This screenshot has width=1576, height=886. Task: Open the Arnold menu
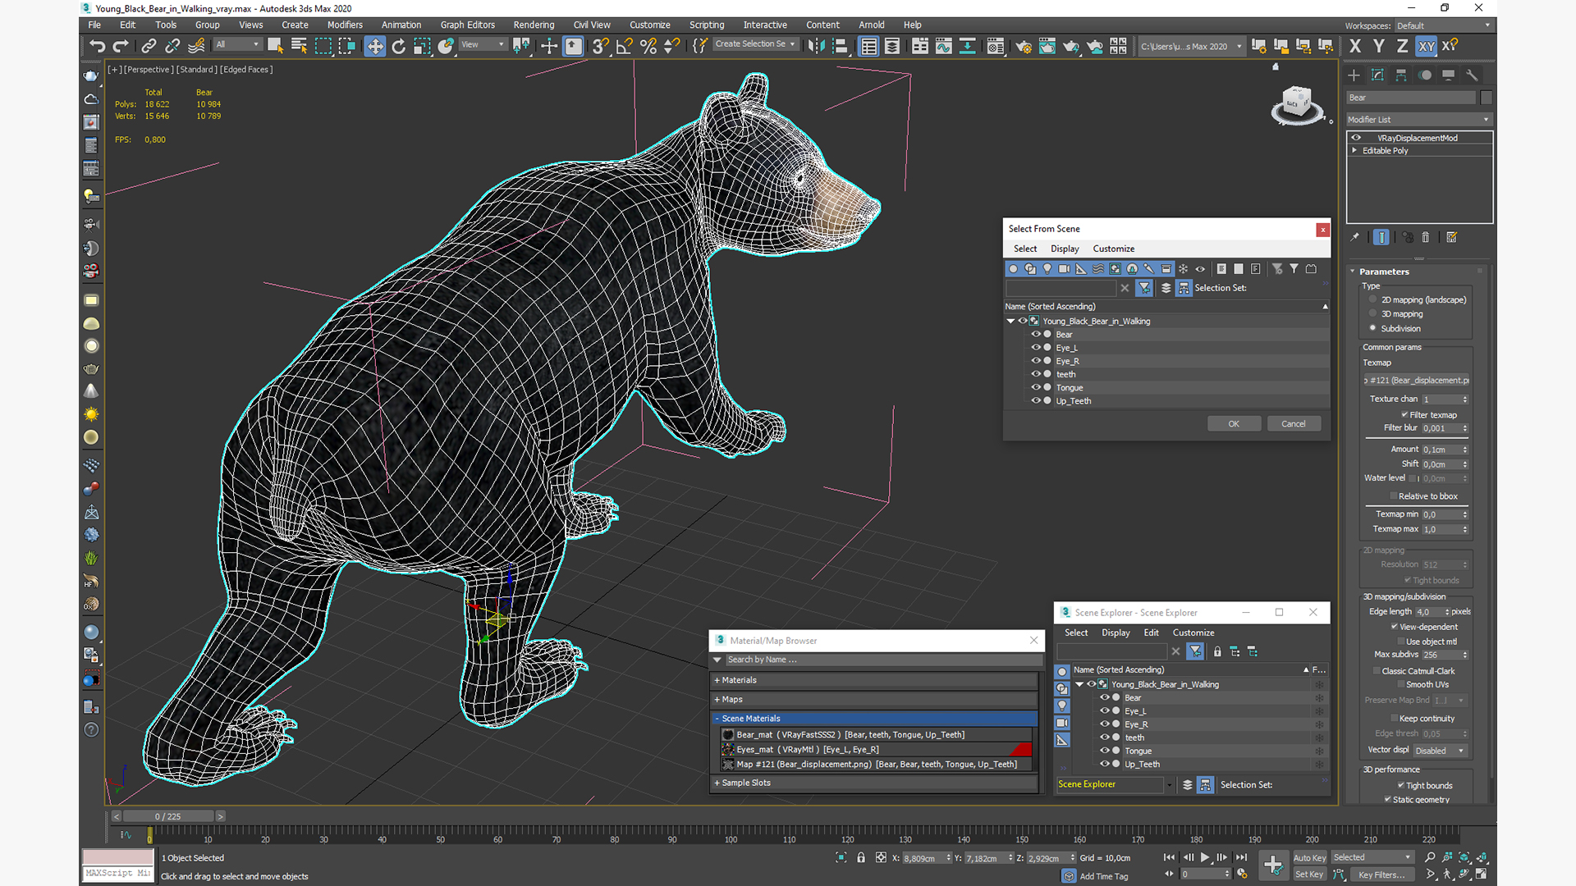coord(871,25)
